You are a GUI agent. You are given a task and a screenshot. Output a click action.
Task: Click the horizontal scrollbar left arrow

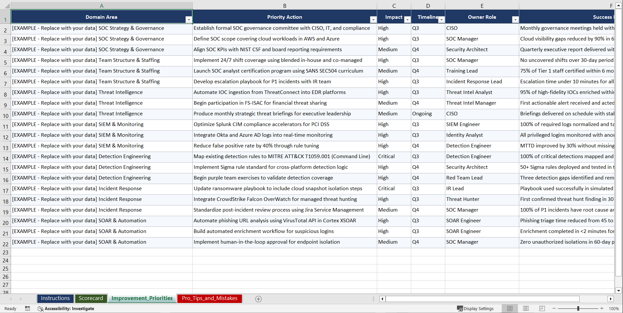(382, 299)
